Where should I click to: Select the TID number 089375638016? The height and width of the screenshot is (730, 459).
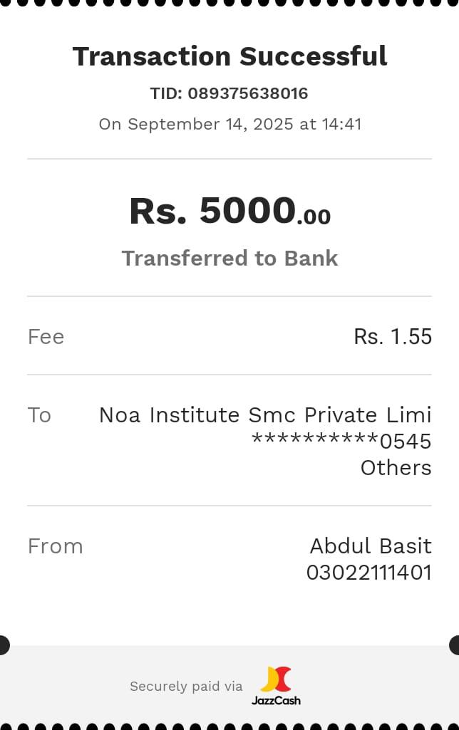247,93
